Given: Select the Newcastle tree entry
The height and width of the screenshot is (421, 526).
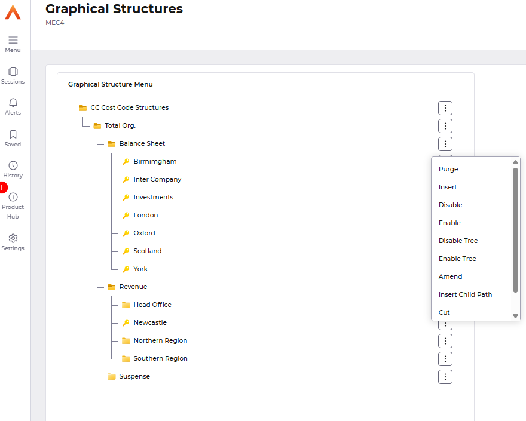Looking at the screenshot, I should (x=150, y=322).
